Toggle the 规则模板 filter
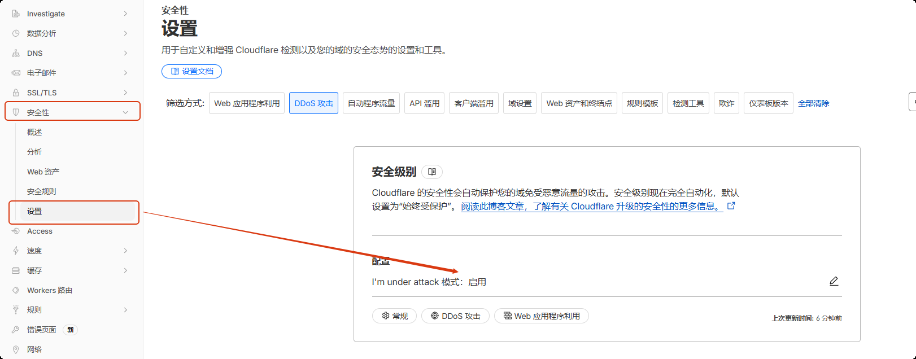 click(x=642, y=103)
